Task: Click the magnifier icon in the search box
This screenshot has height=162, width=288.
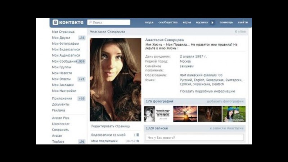Action: point(90,22)
